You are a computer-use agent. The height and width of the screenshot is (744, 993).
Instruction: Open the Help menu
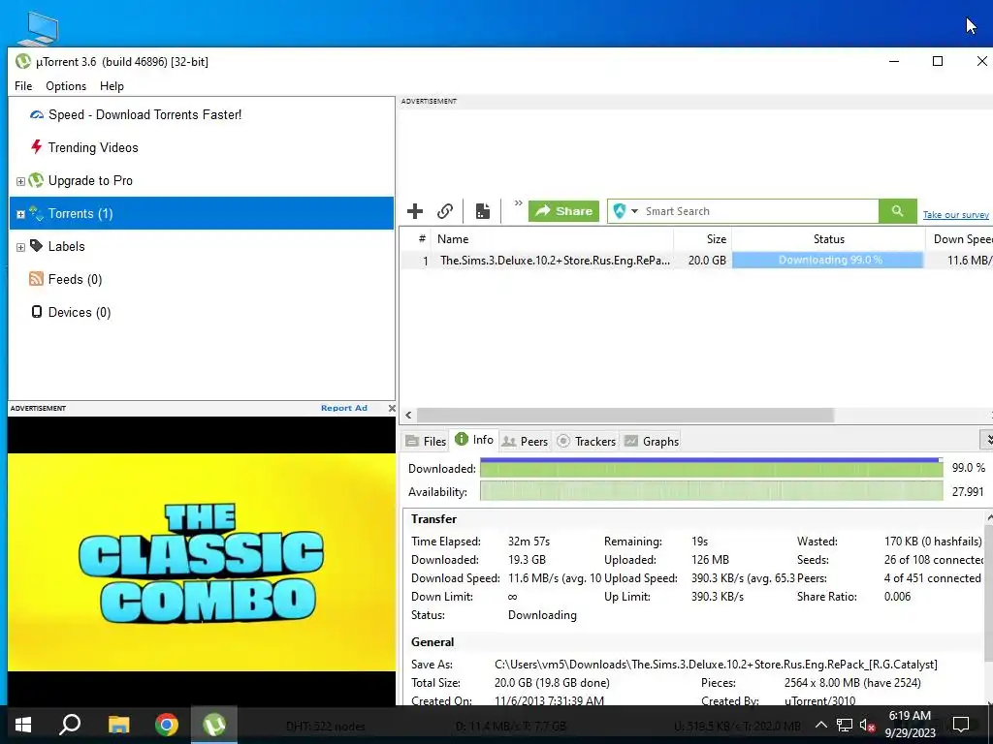(112, 86)
